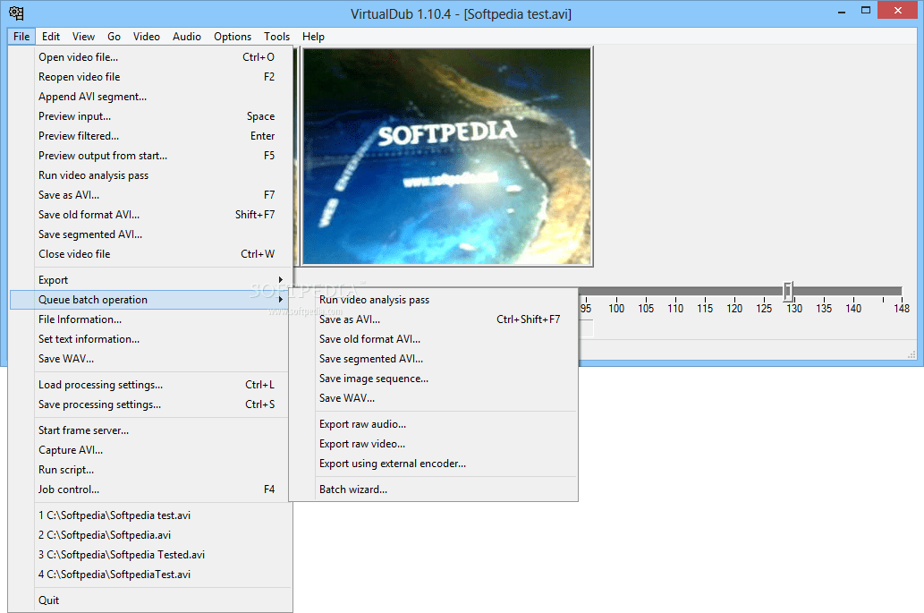Queue Run video analysis pass from the submenu
924x613 pixels.
coord(373,299)
